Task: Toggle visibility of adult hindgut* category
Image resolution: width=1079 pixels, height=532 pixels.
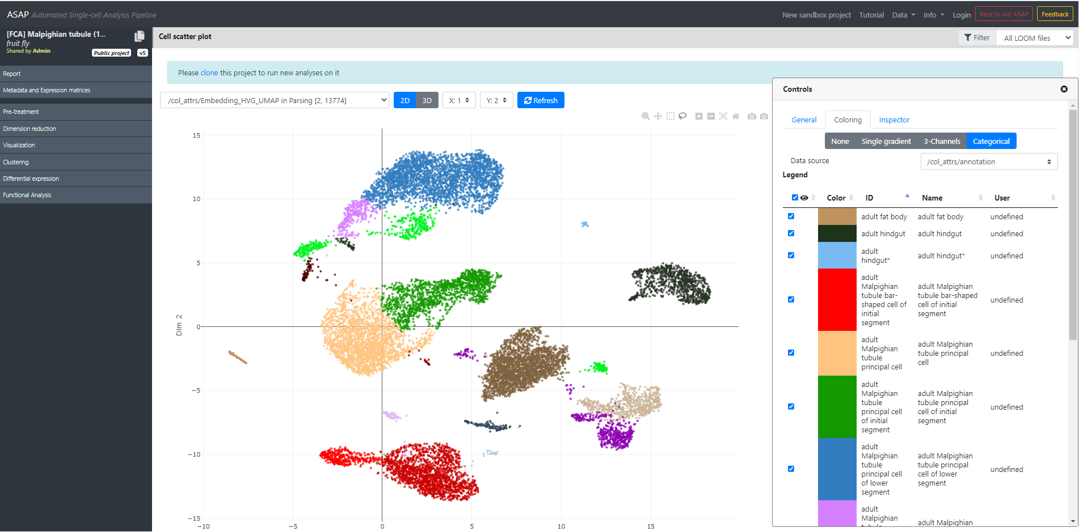Action: click(x=791, y=255)
